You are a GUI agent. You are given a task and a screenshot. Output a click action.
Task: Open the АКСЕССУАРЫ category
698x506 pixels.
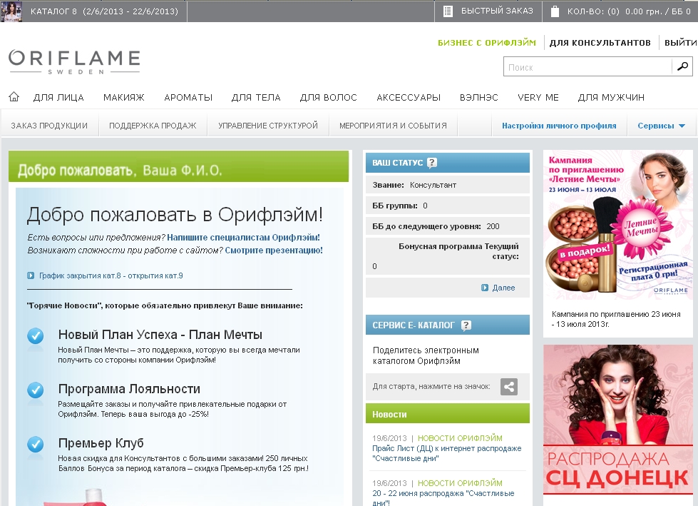pos(409,98)
